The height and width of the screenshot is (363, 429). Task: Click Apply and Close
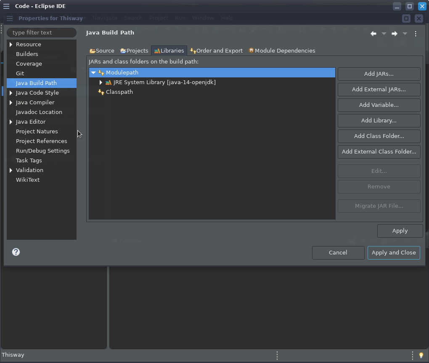pyautogui.click(x=394, y=253)
